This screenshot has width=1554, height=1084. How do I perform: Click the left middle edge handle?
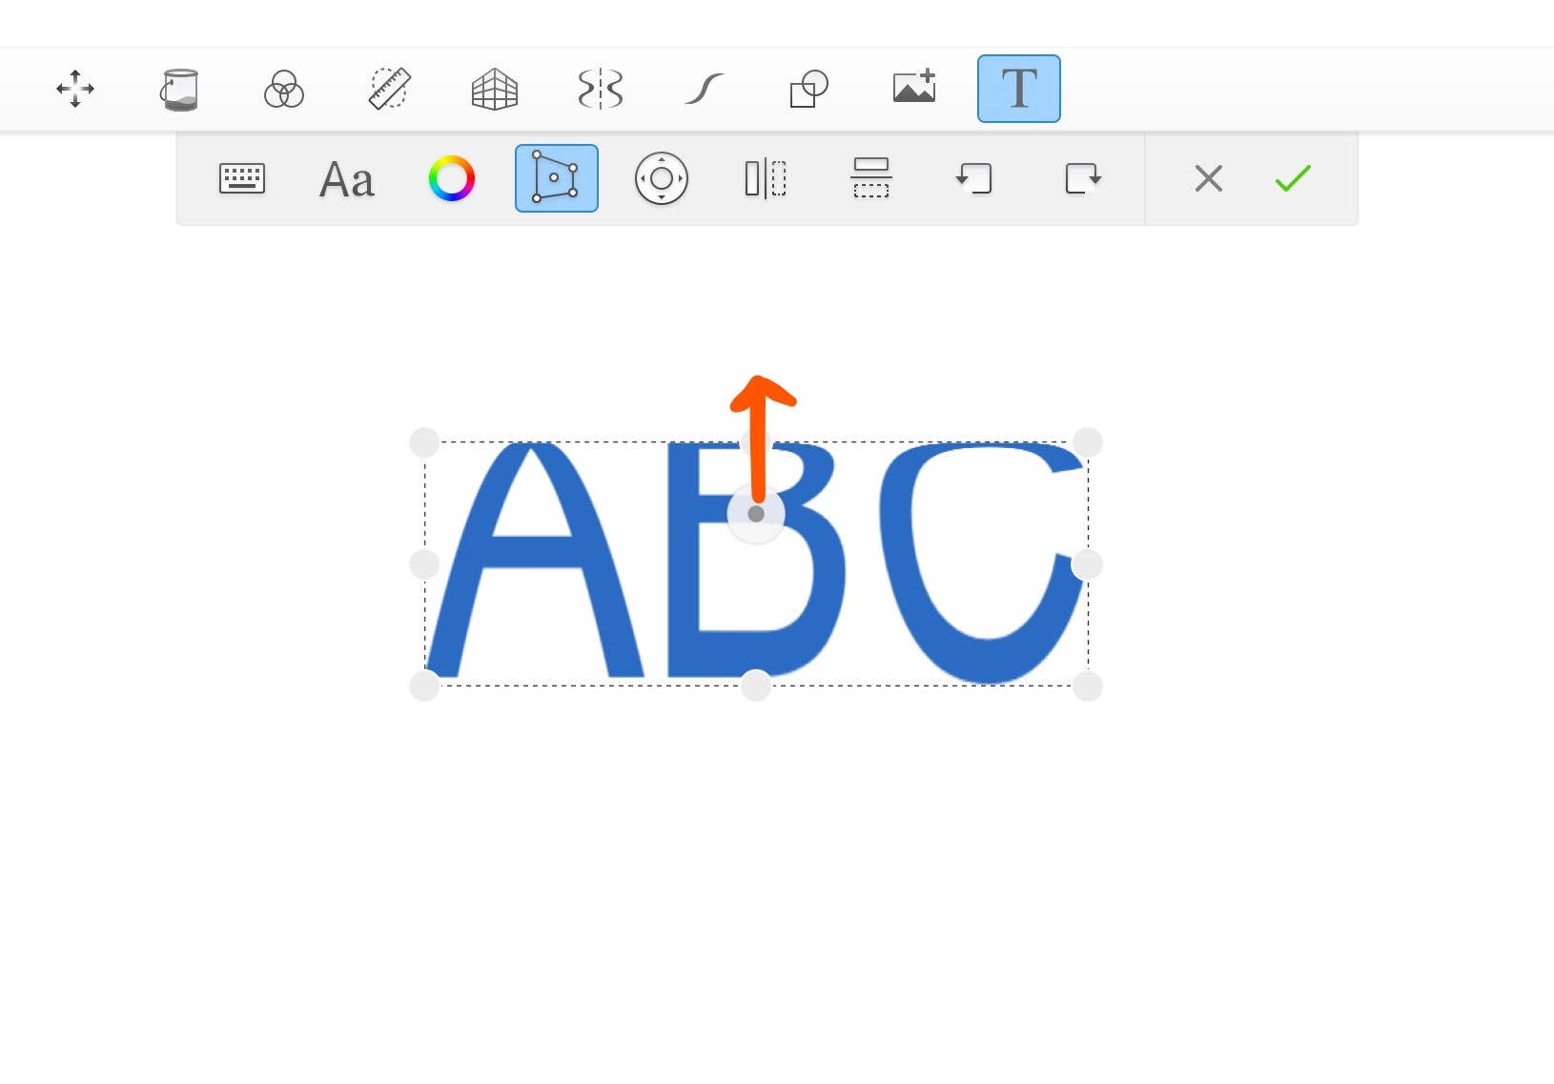pyautogui.click(x=424, y=564)
